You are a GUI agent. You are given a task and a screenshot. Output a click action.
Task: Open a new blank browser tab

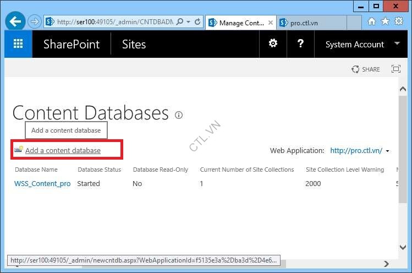354,23
